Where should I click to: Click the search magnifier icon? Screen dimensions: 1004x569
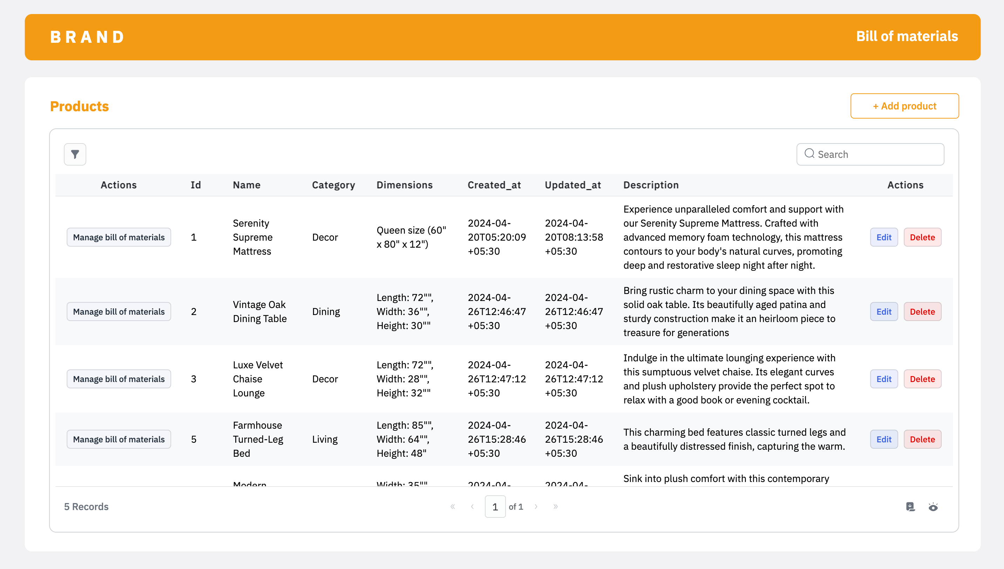809,154
